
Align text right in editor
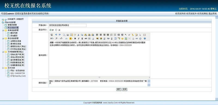tap(104, 35)
